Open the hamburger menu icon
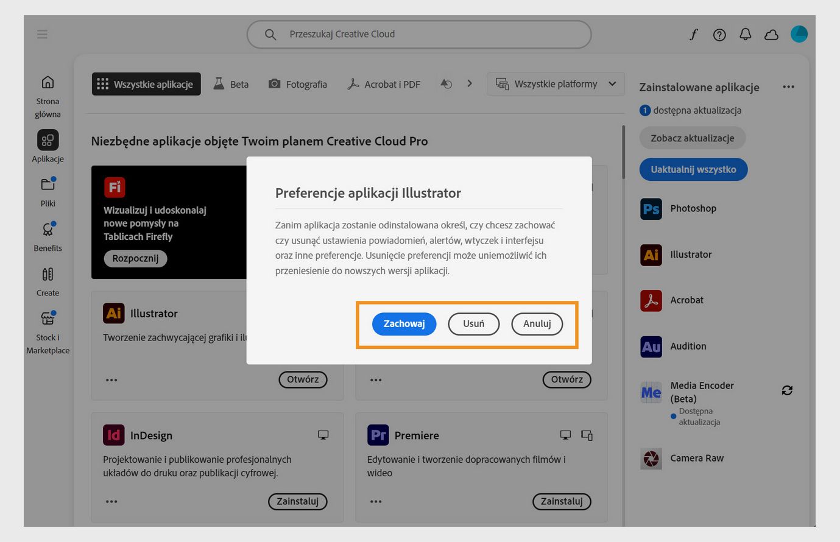The image size is (840, 542). click(42, 34)
